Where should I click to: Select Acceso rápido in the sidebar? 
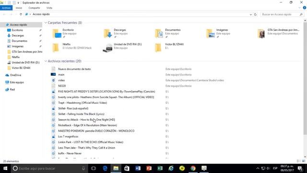(21, 25)
